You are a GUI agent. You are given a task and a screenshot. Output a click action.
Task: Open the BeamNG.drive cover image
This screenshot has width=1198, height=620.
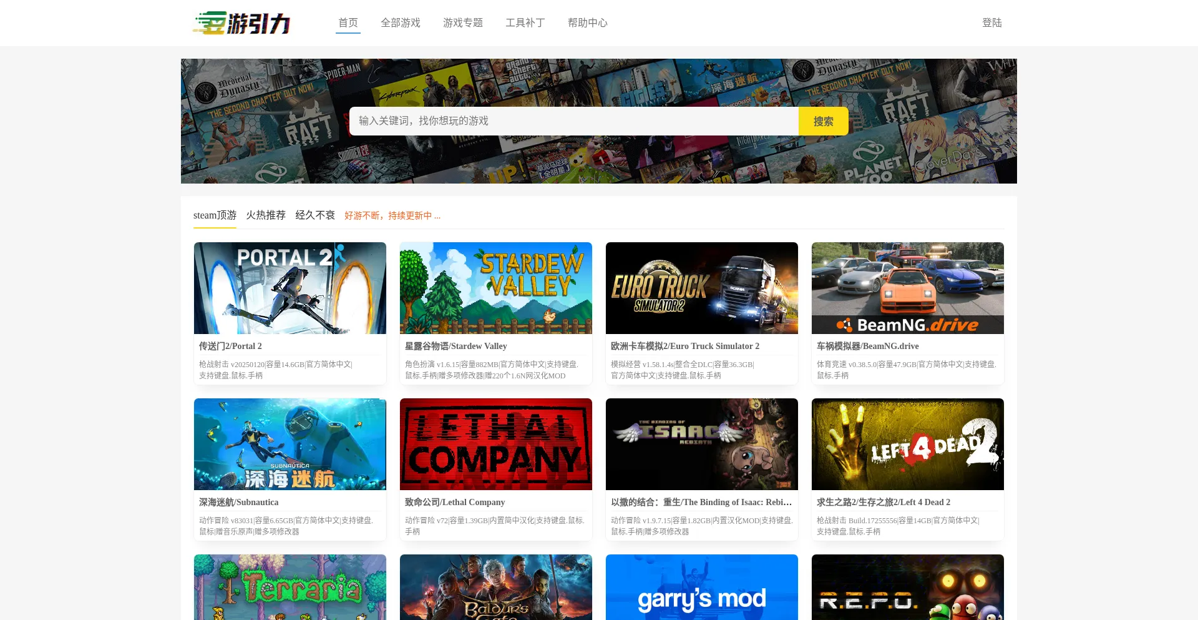[x=908, y=288]
